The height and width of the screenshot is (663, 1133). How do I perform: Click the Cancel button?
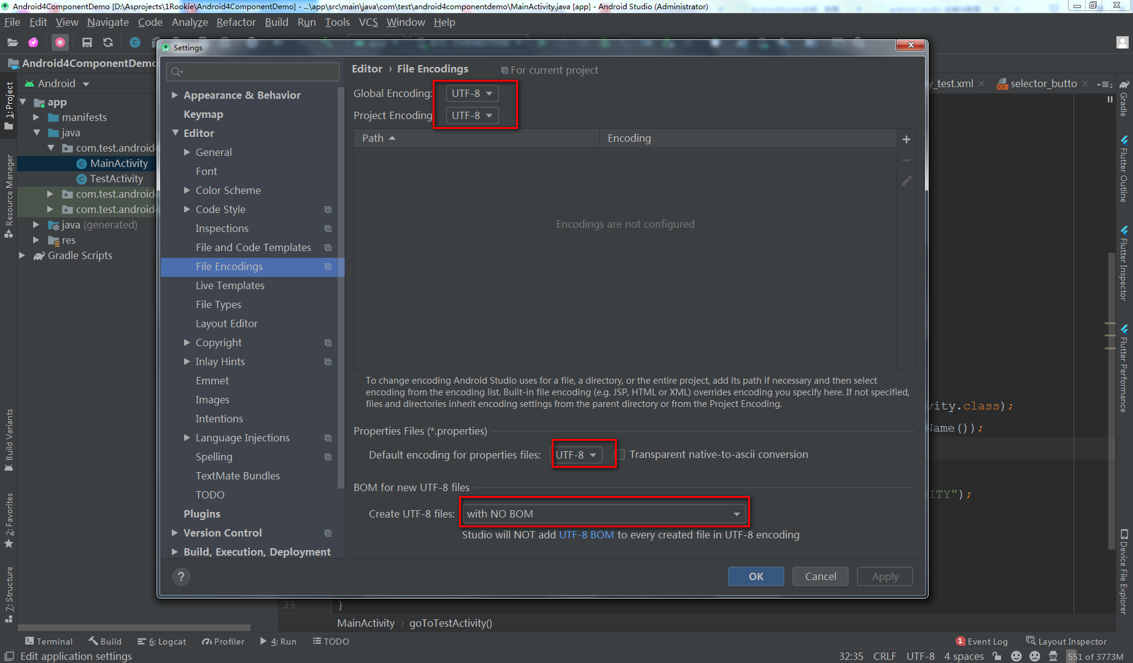point(821,576)
